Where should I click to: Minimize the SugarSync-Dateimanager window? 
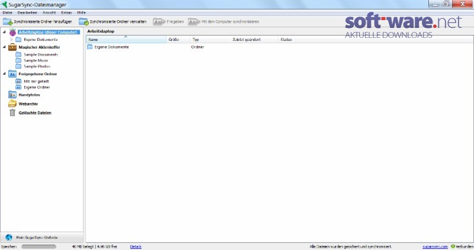[x=435, y=4]
